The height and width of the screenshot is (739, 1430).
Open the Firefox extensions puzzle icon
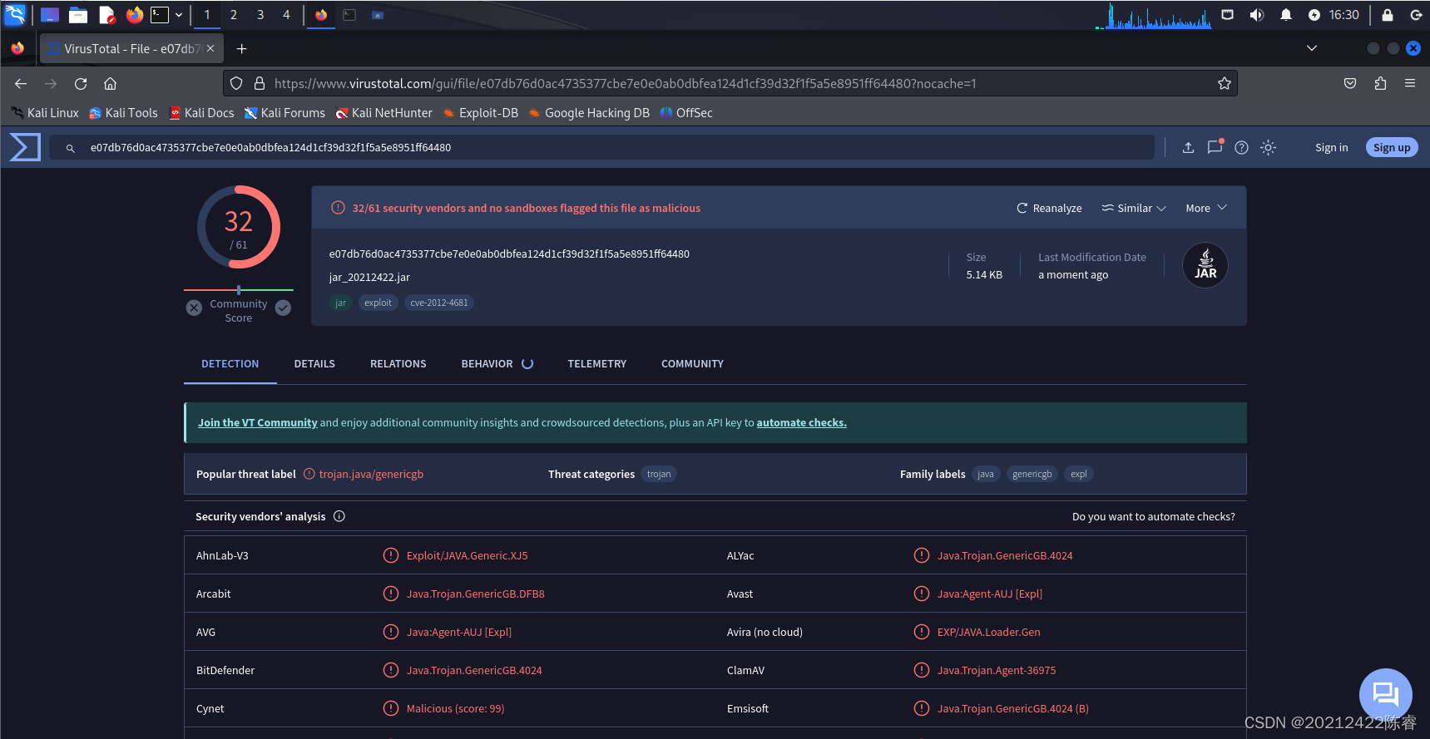point(1380,83)
